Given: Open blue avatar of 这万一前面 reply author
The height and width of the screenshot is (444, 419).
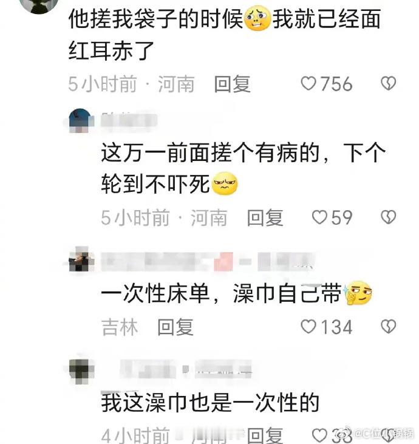Looking at the screenshot, I should tap(80, 121).
